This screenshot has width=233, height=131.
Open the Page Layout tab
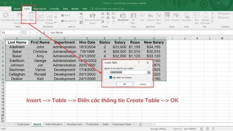pyautogui.click(x=40, y=9)
